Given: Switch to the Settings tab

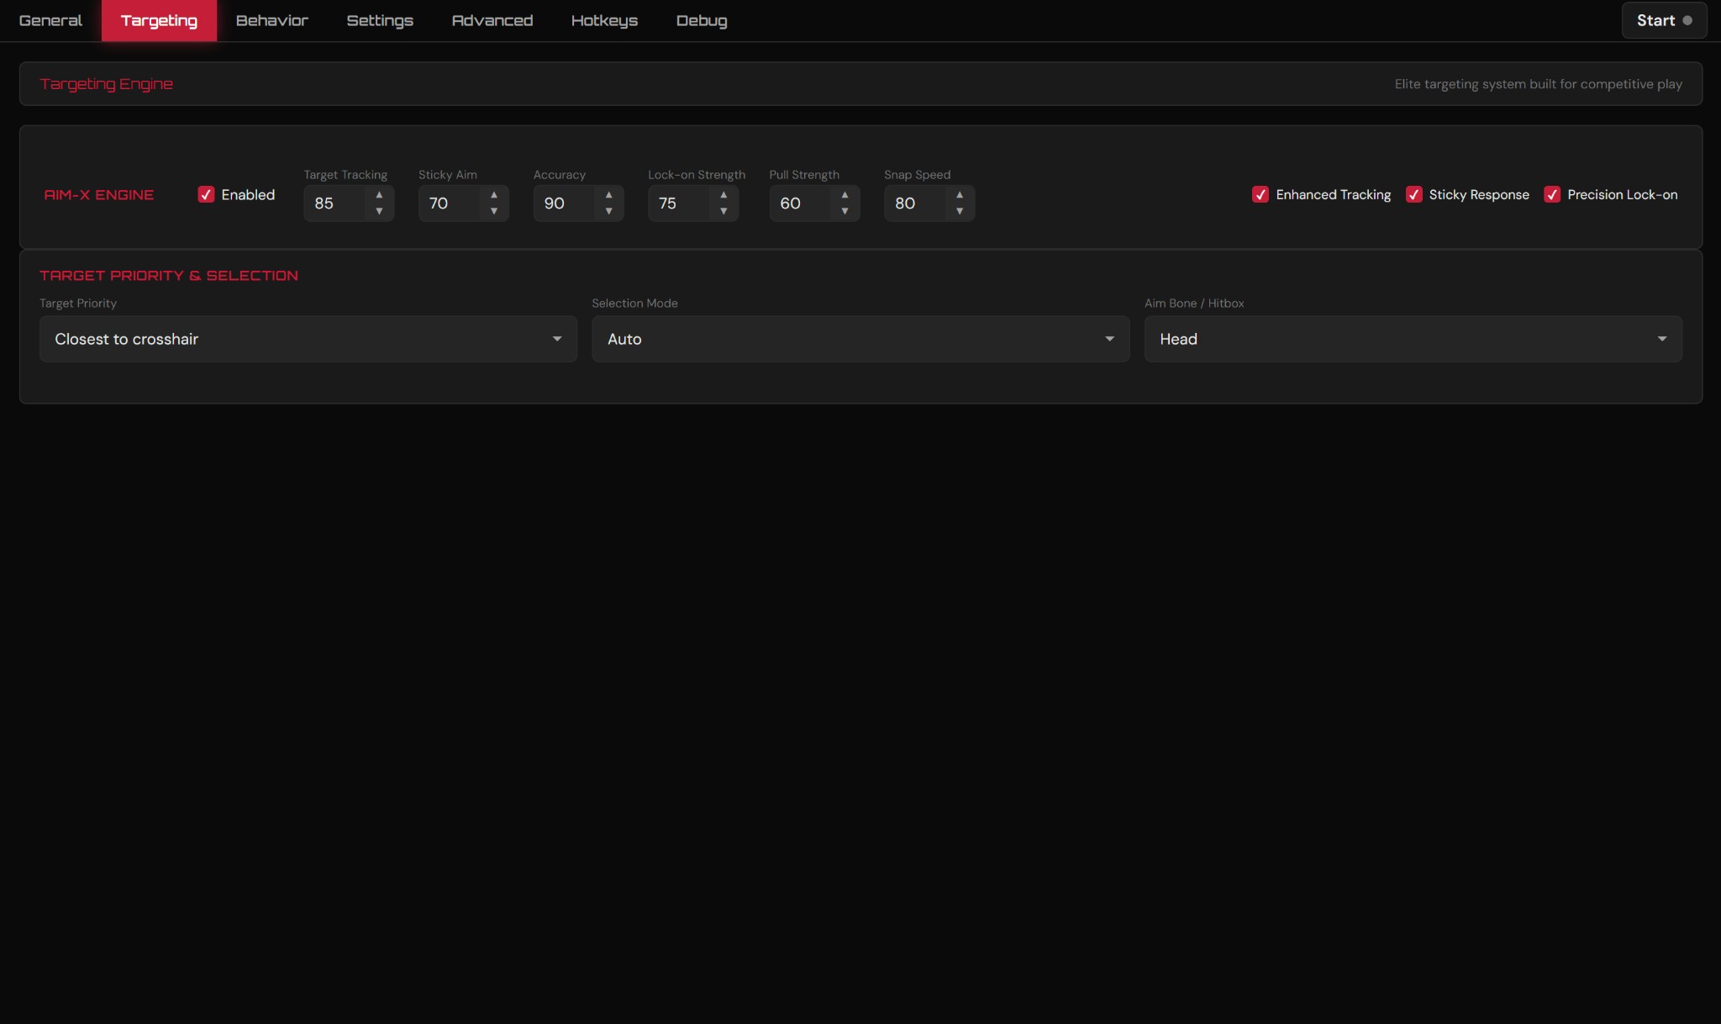Looking at the screenshot, I should point(379,20).
